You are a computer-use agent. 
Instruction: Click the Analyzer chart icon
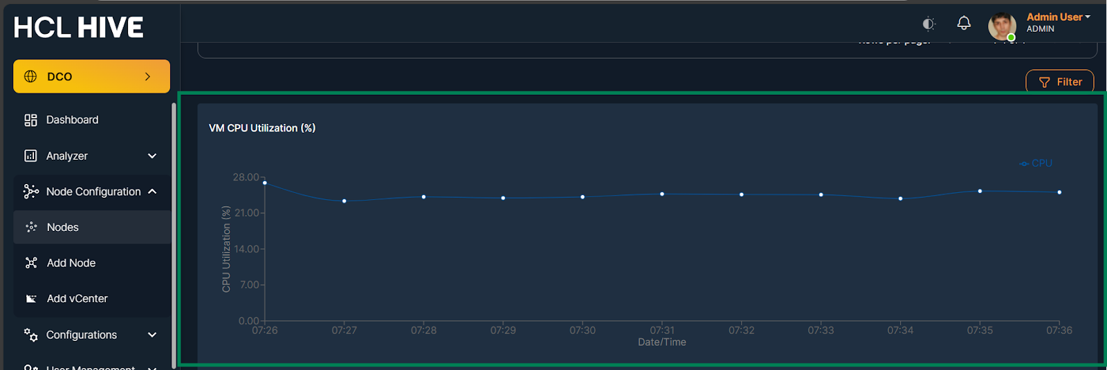click(30, 156)
